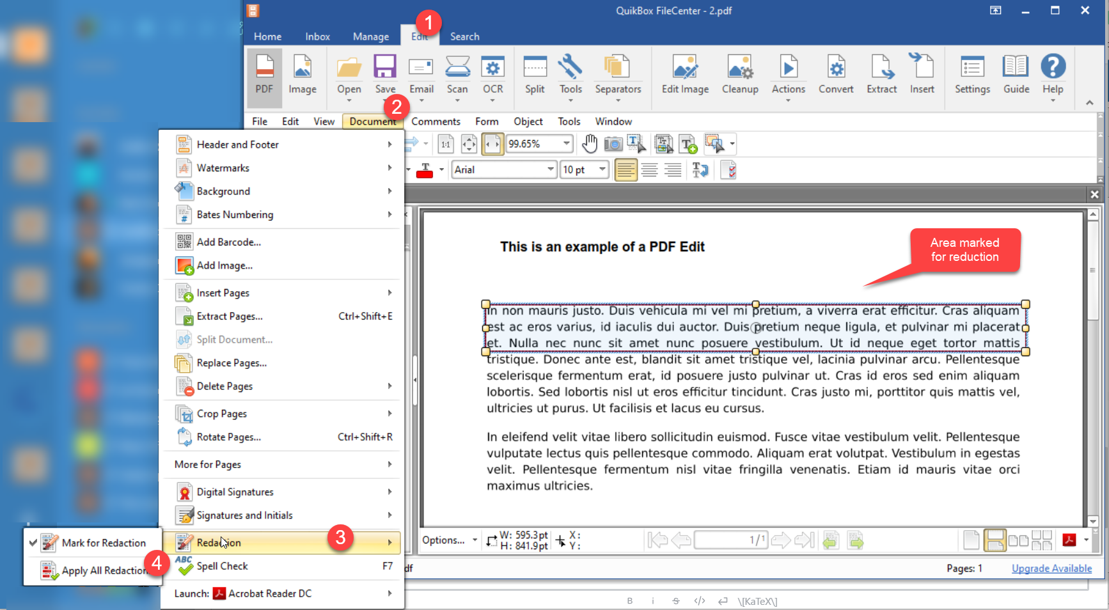Toggle the Fit Width zoom button
Image resolution: width=1109 pixels, height=610 pixels.
click(492, 145)
